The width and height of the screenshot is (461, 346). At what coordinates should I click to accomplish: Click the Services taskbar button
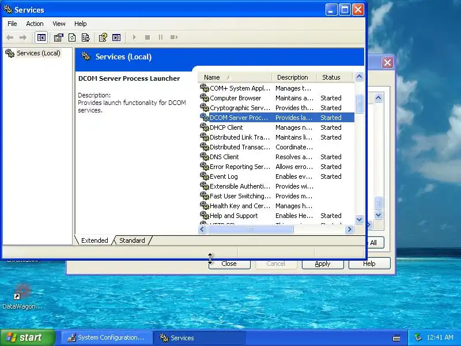click(199, 338)
